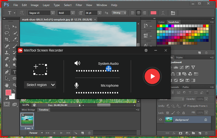Open the Forever looping options dropdown
Screen dimensions: 217x138
click(36, 133)
